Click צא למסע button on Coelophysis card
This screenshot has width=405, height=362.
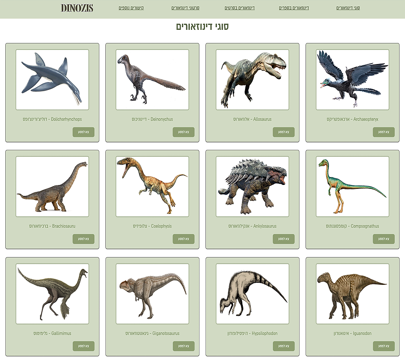[184, 239]
